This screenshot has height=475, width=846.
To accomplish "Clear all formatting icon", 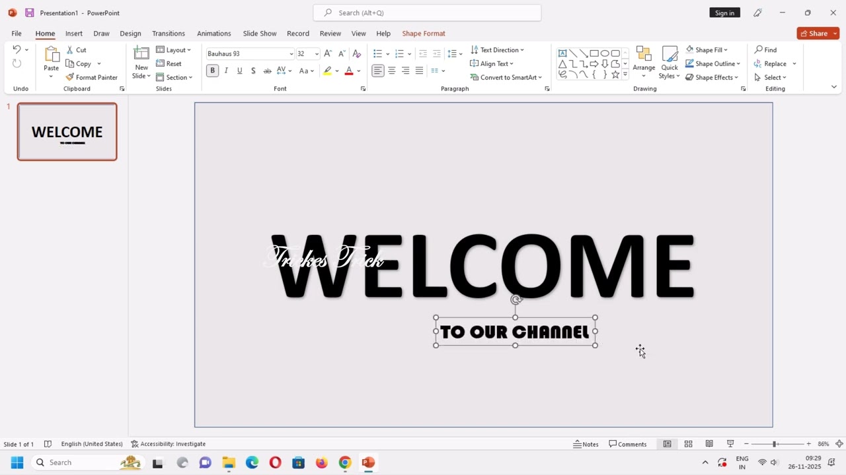I will point(357,53).
